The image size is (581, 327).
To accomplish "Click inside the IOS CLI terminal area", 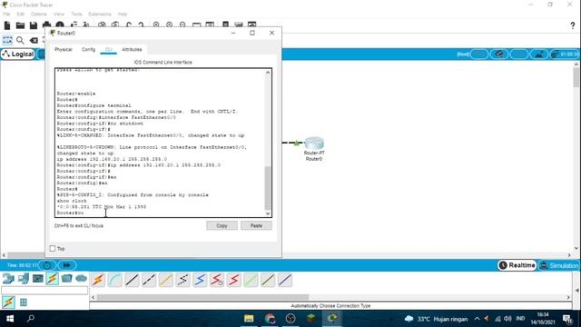I will pyautogui.click(x=160, y=143).
